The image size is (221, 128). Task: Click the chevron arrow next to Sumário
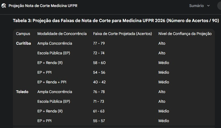pyautogui.click(x=208, y=6)
